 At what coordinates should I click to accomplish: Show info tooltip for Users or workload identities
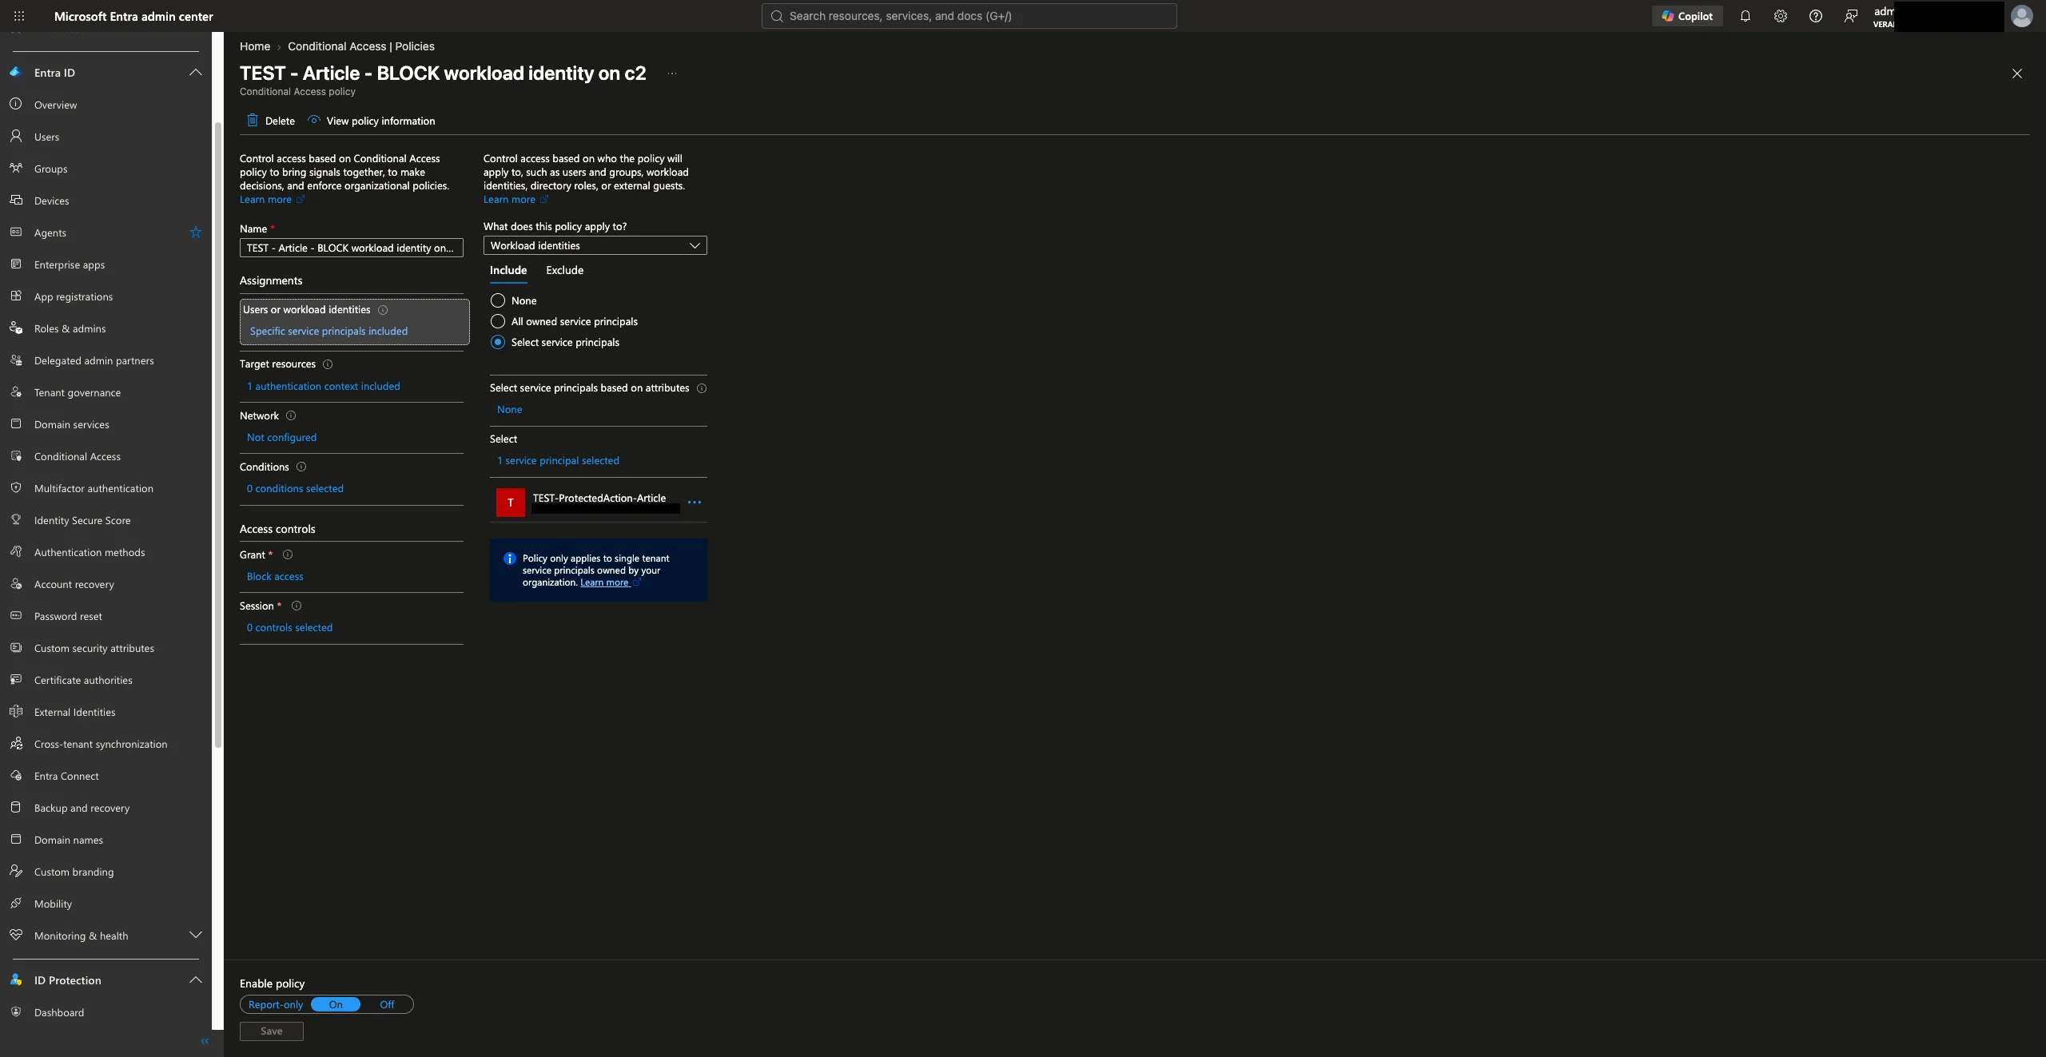click(383, 310)
